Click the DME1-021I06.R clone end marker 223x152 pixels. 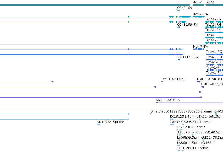[162, 82]
